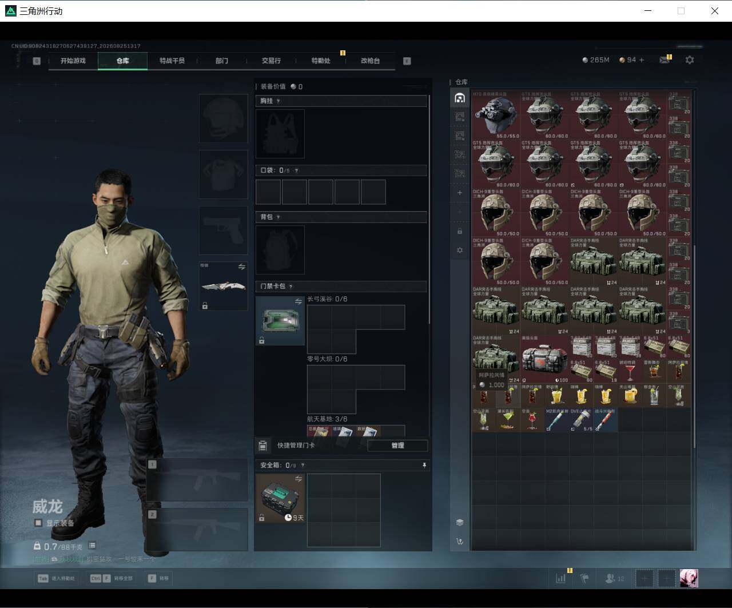Viewport: 732px width, 608px height.
Task: Click the F 转移 button
Action: 158,578
